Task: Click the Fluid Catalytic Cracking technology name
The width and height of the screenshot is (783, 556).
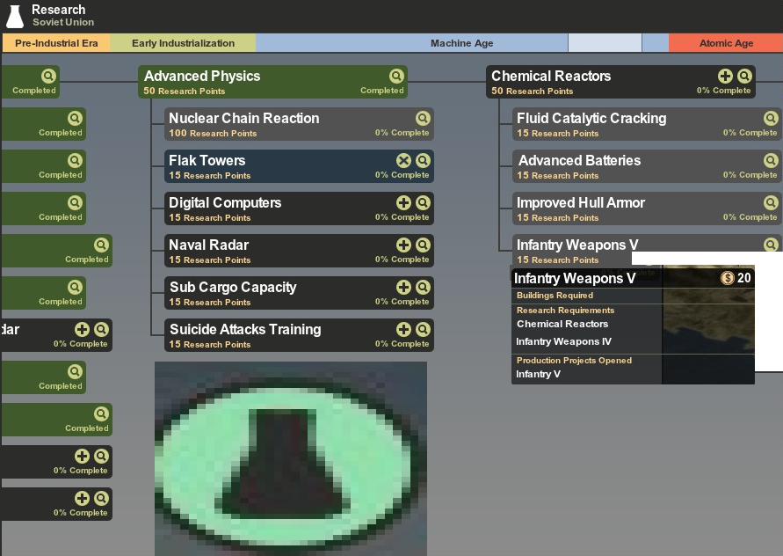Action: tap(591, 118)
